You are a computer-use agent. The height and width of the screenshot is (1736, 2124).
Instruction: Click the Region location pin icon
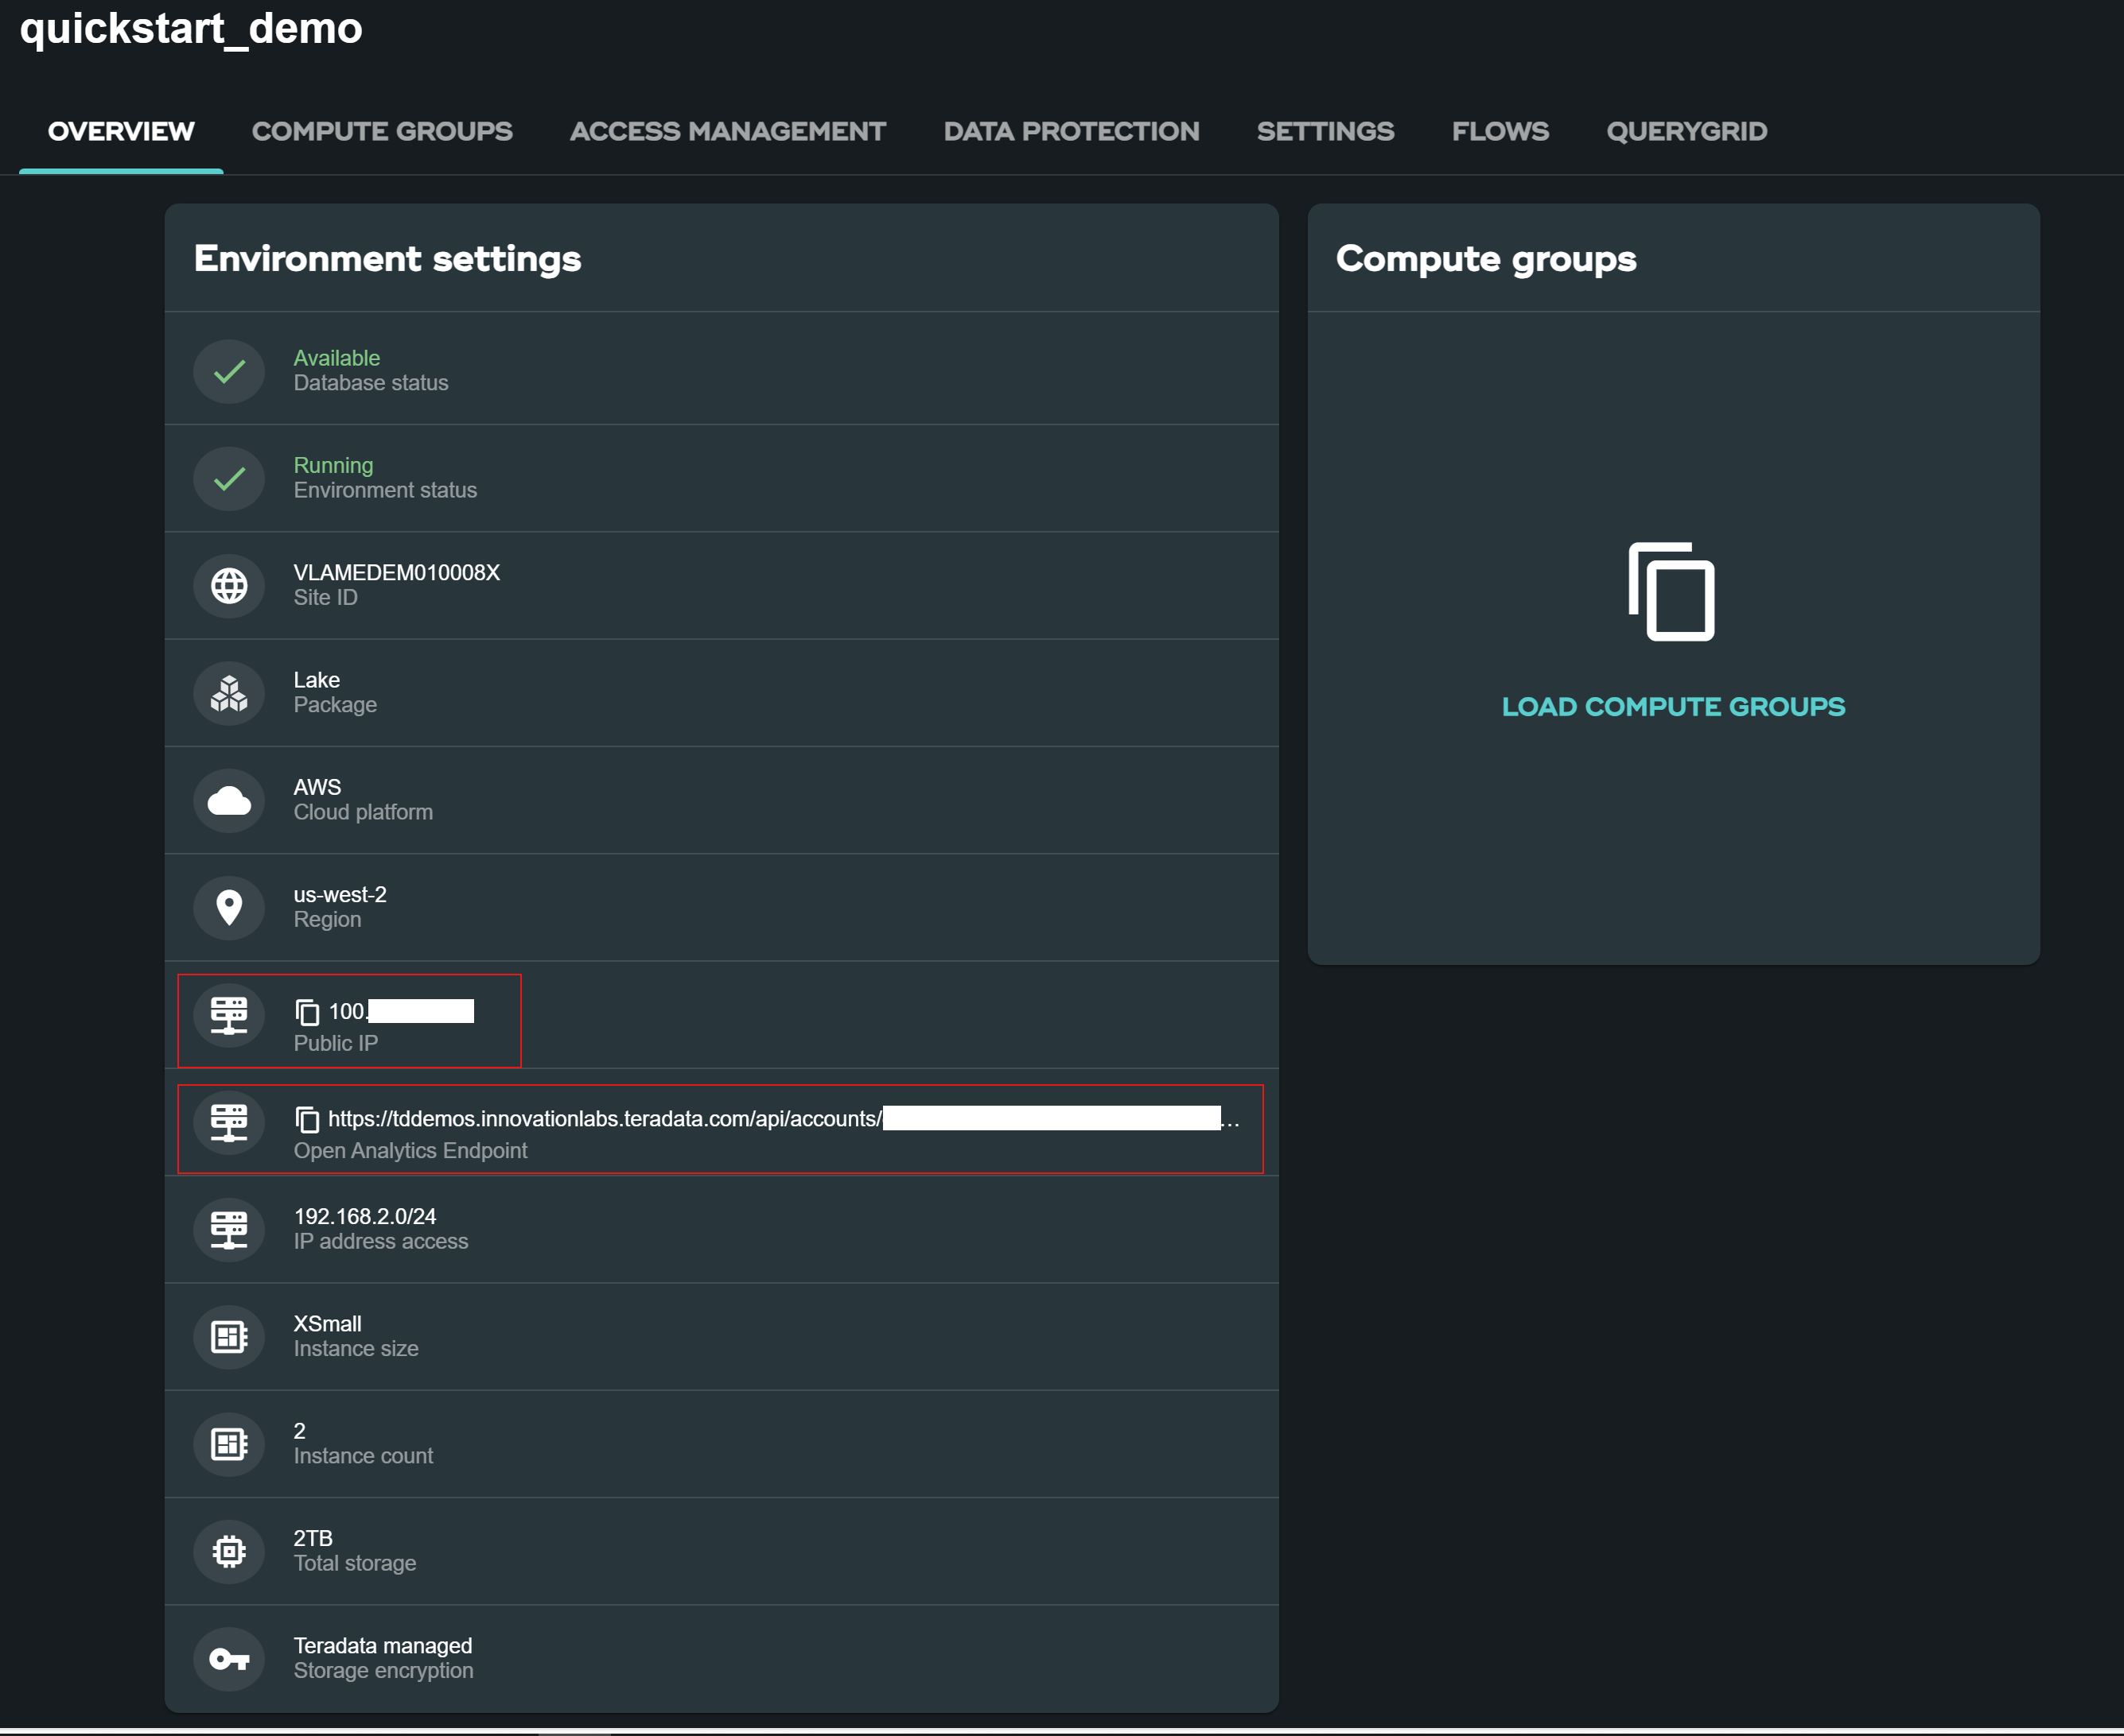(x=229, y=907)
